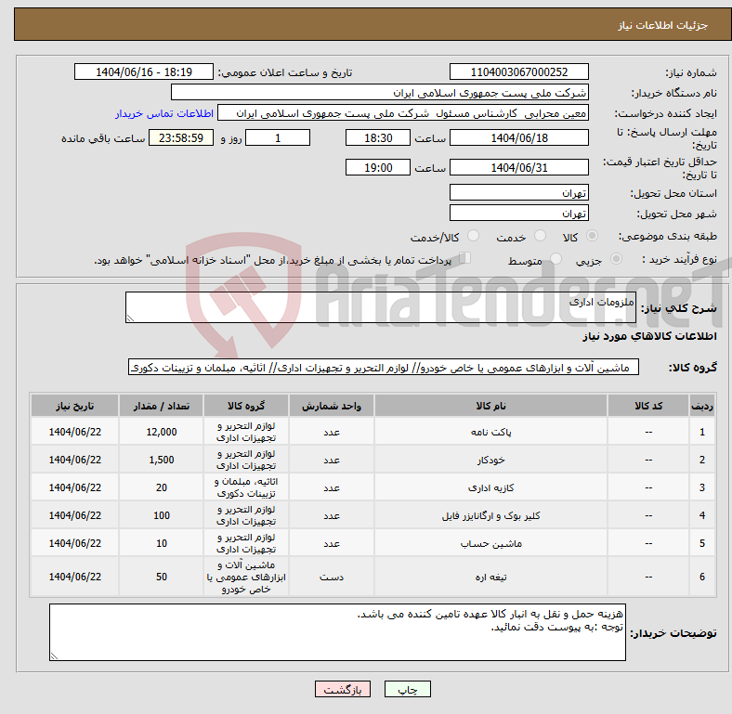This screenshot has width=732, height=714.
Task: Click quantity cell 100
Action: point(162,515)
